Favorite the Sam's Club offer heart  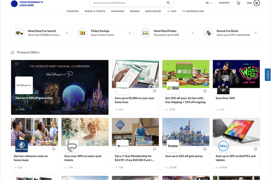[x=117, y=122]
